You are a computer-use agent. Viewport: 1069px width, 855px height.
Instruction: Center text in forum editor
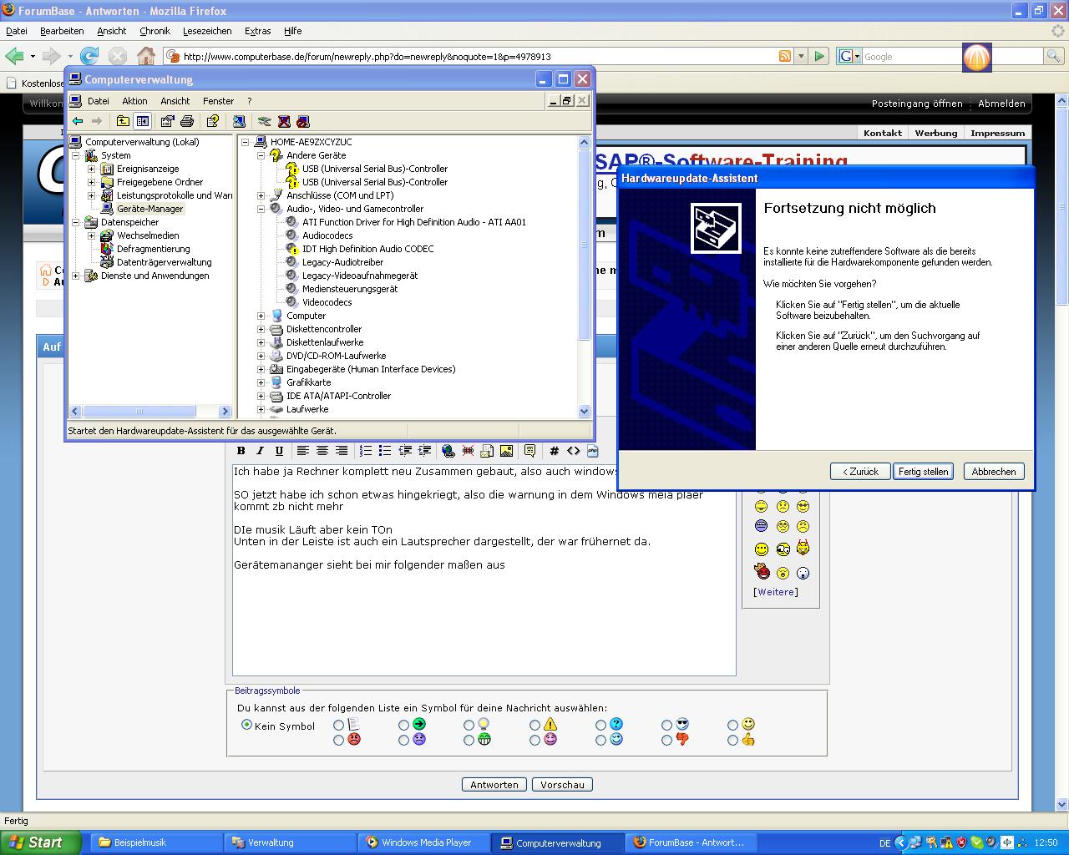322,451
